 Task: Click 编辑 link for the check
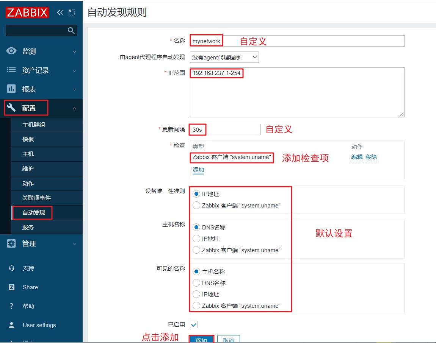[357, 157]
